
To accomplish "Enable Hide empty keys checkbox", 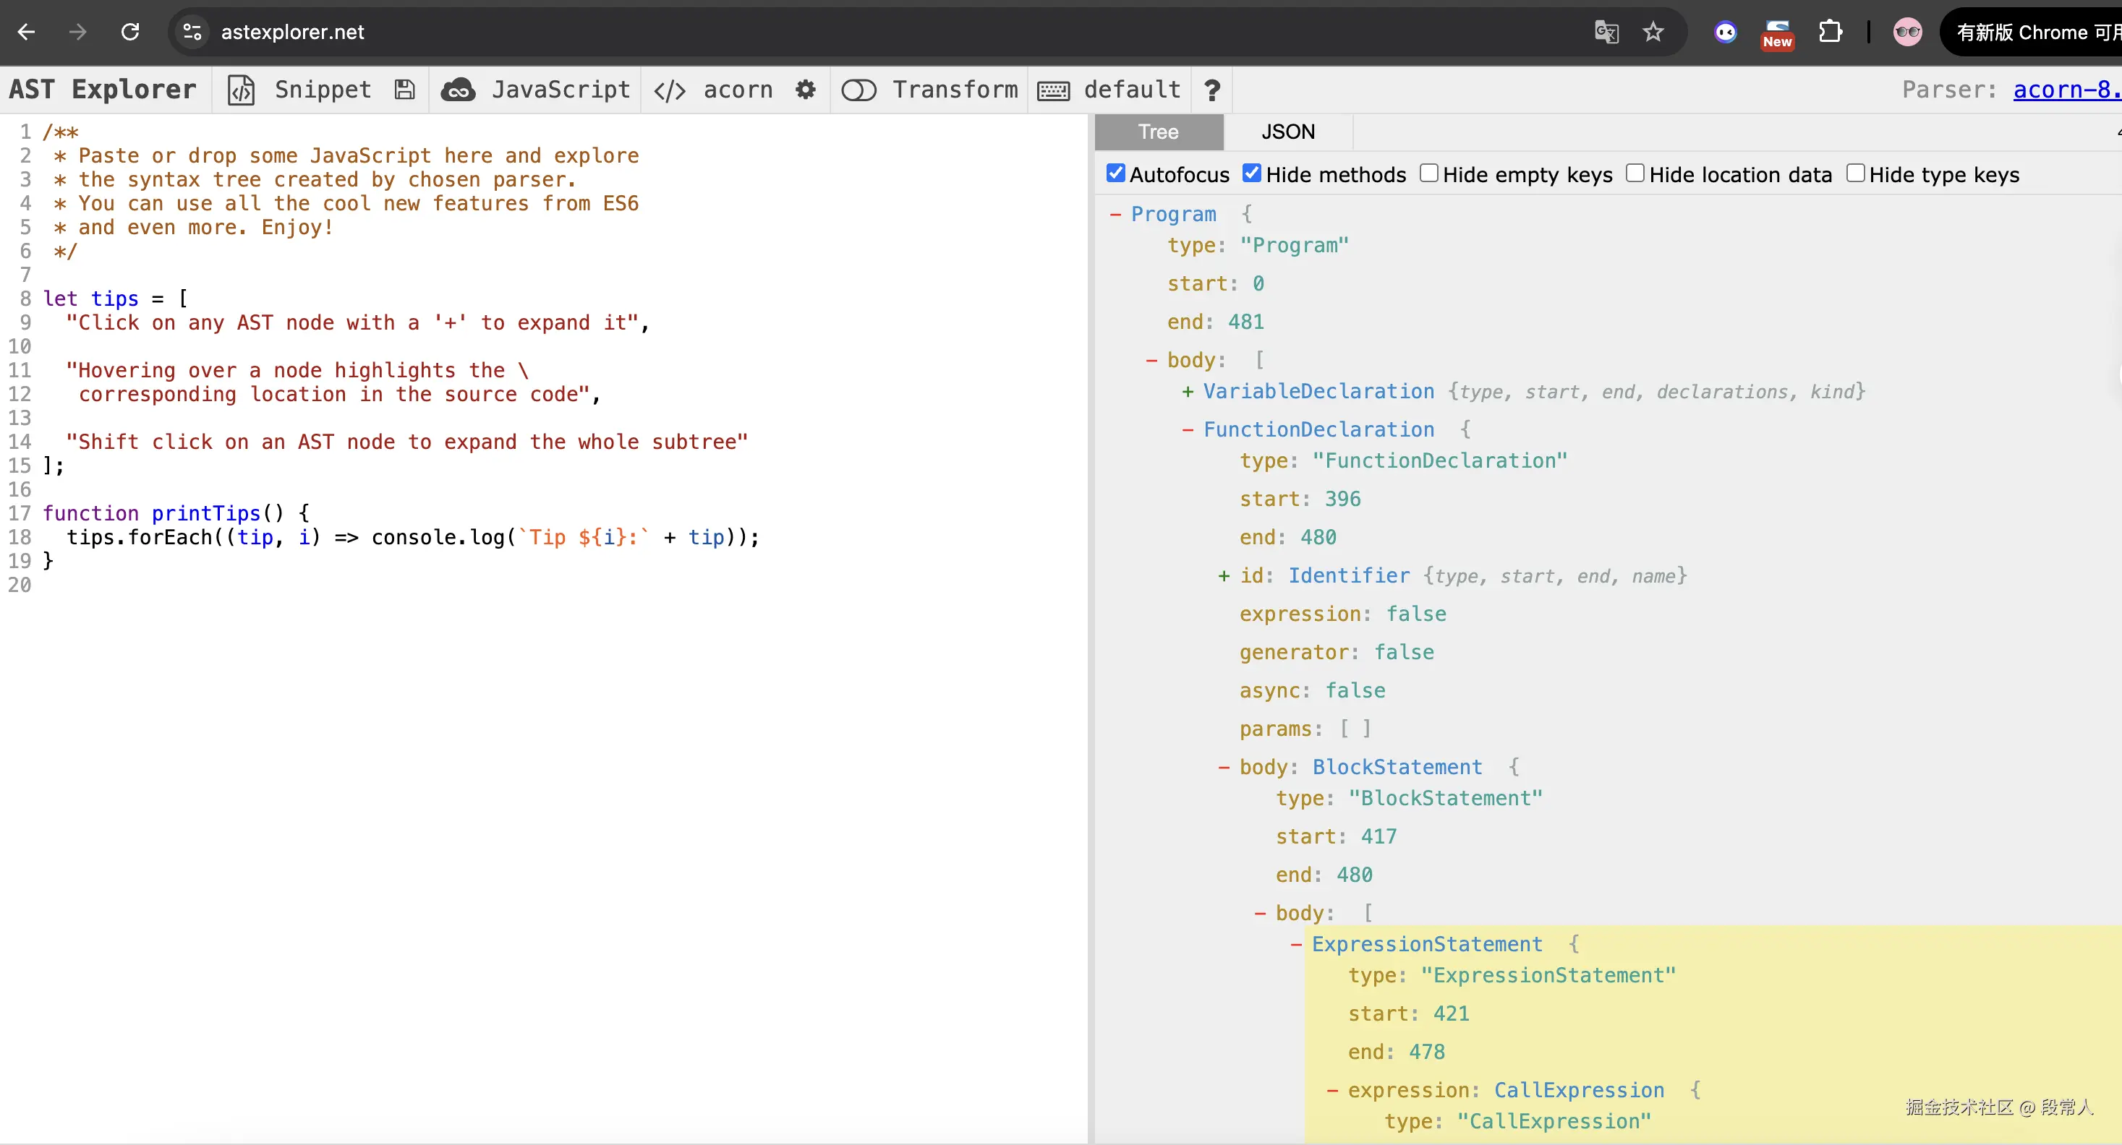I will pyautogui.click(x=1429, y=173).
